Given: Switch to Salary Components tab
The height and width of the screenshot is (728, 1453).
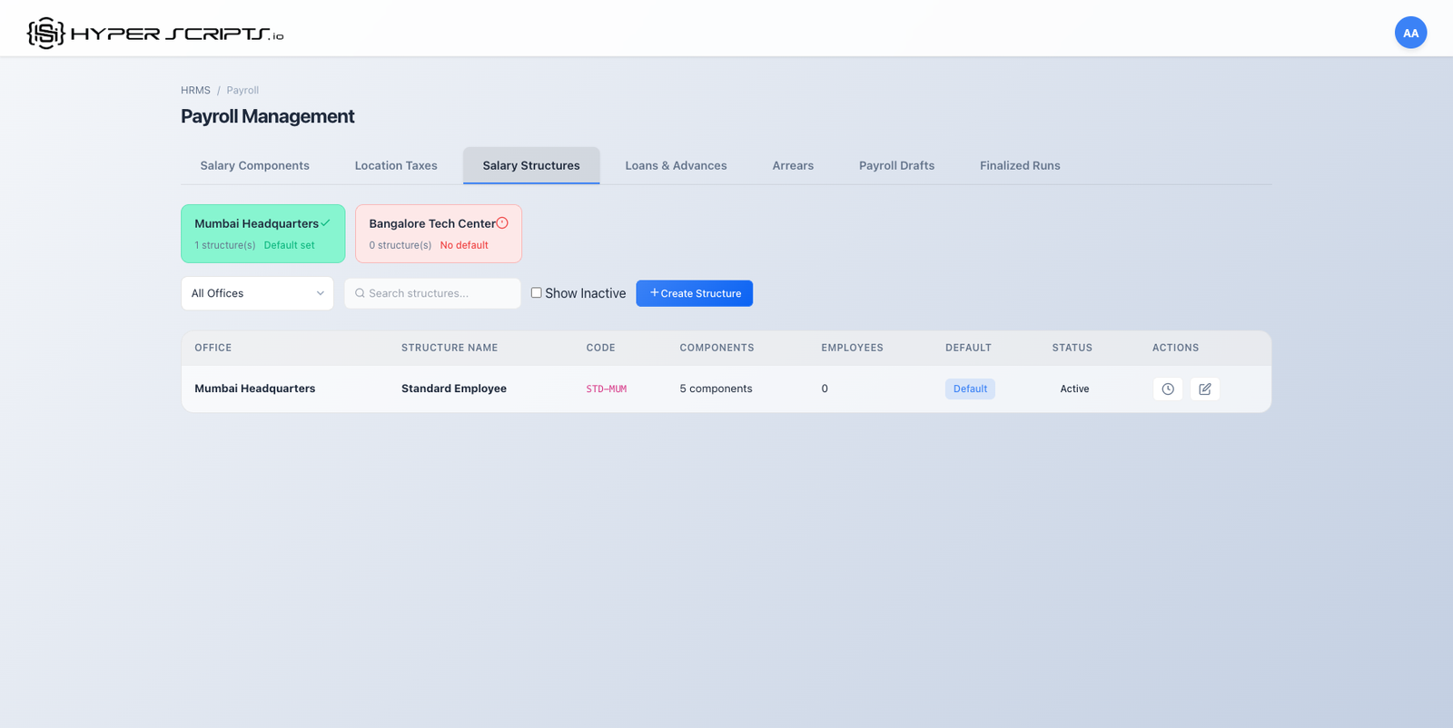Looking at the screenshot, I should click(254, 165).
